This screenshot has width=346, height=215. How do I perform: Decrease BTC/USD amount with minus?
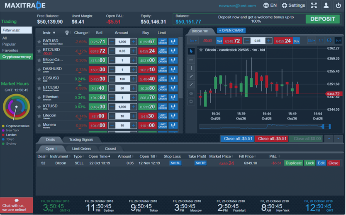tap(112, 51)
